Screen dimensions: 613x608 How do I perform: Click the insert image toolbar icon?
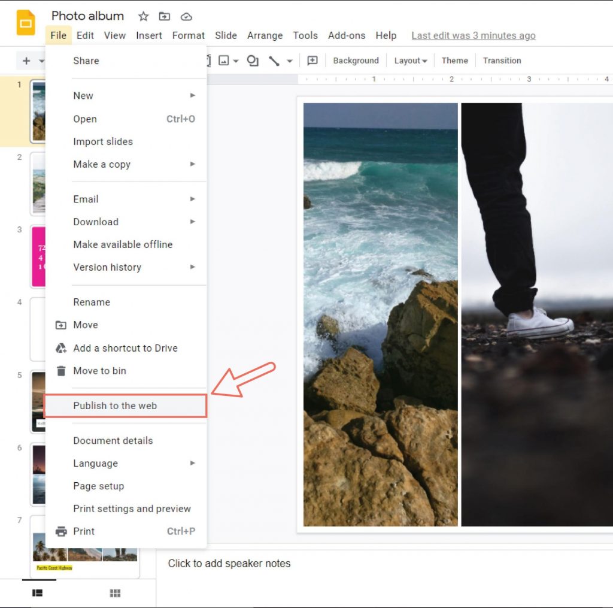[224, 61]
